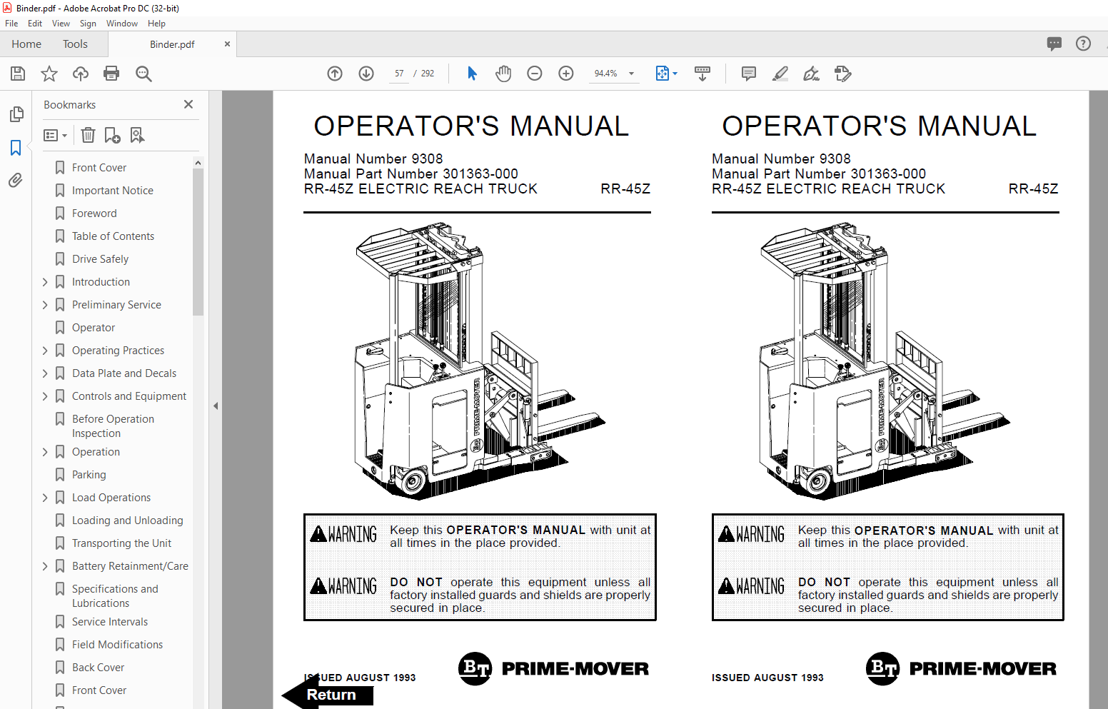This screenshot has width=1108, height=709.
Task: Open the Back Cover bookmark
Action: pyautogui.click(x=98, y=668)
